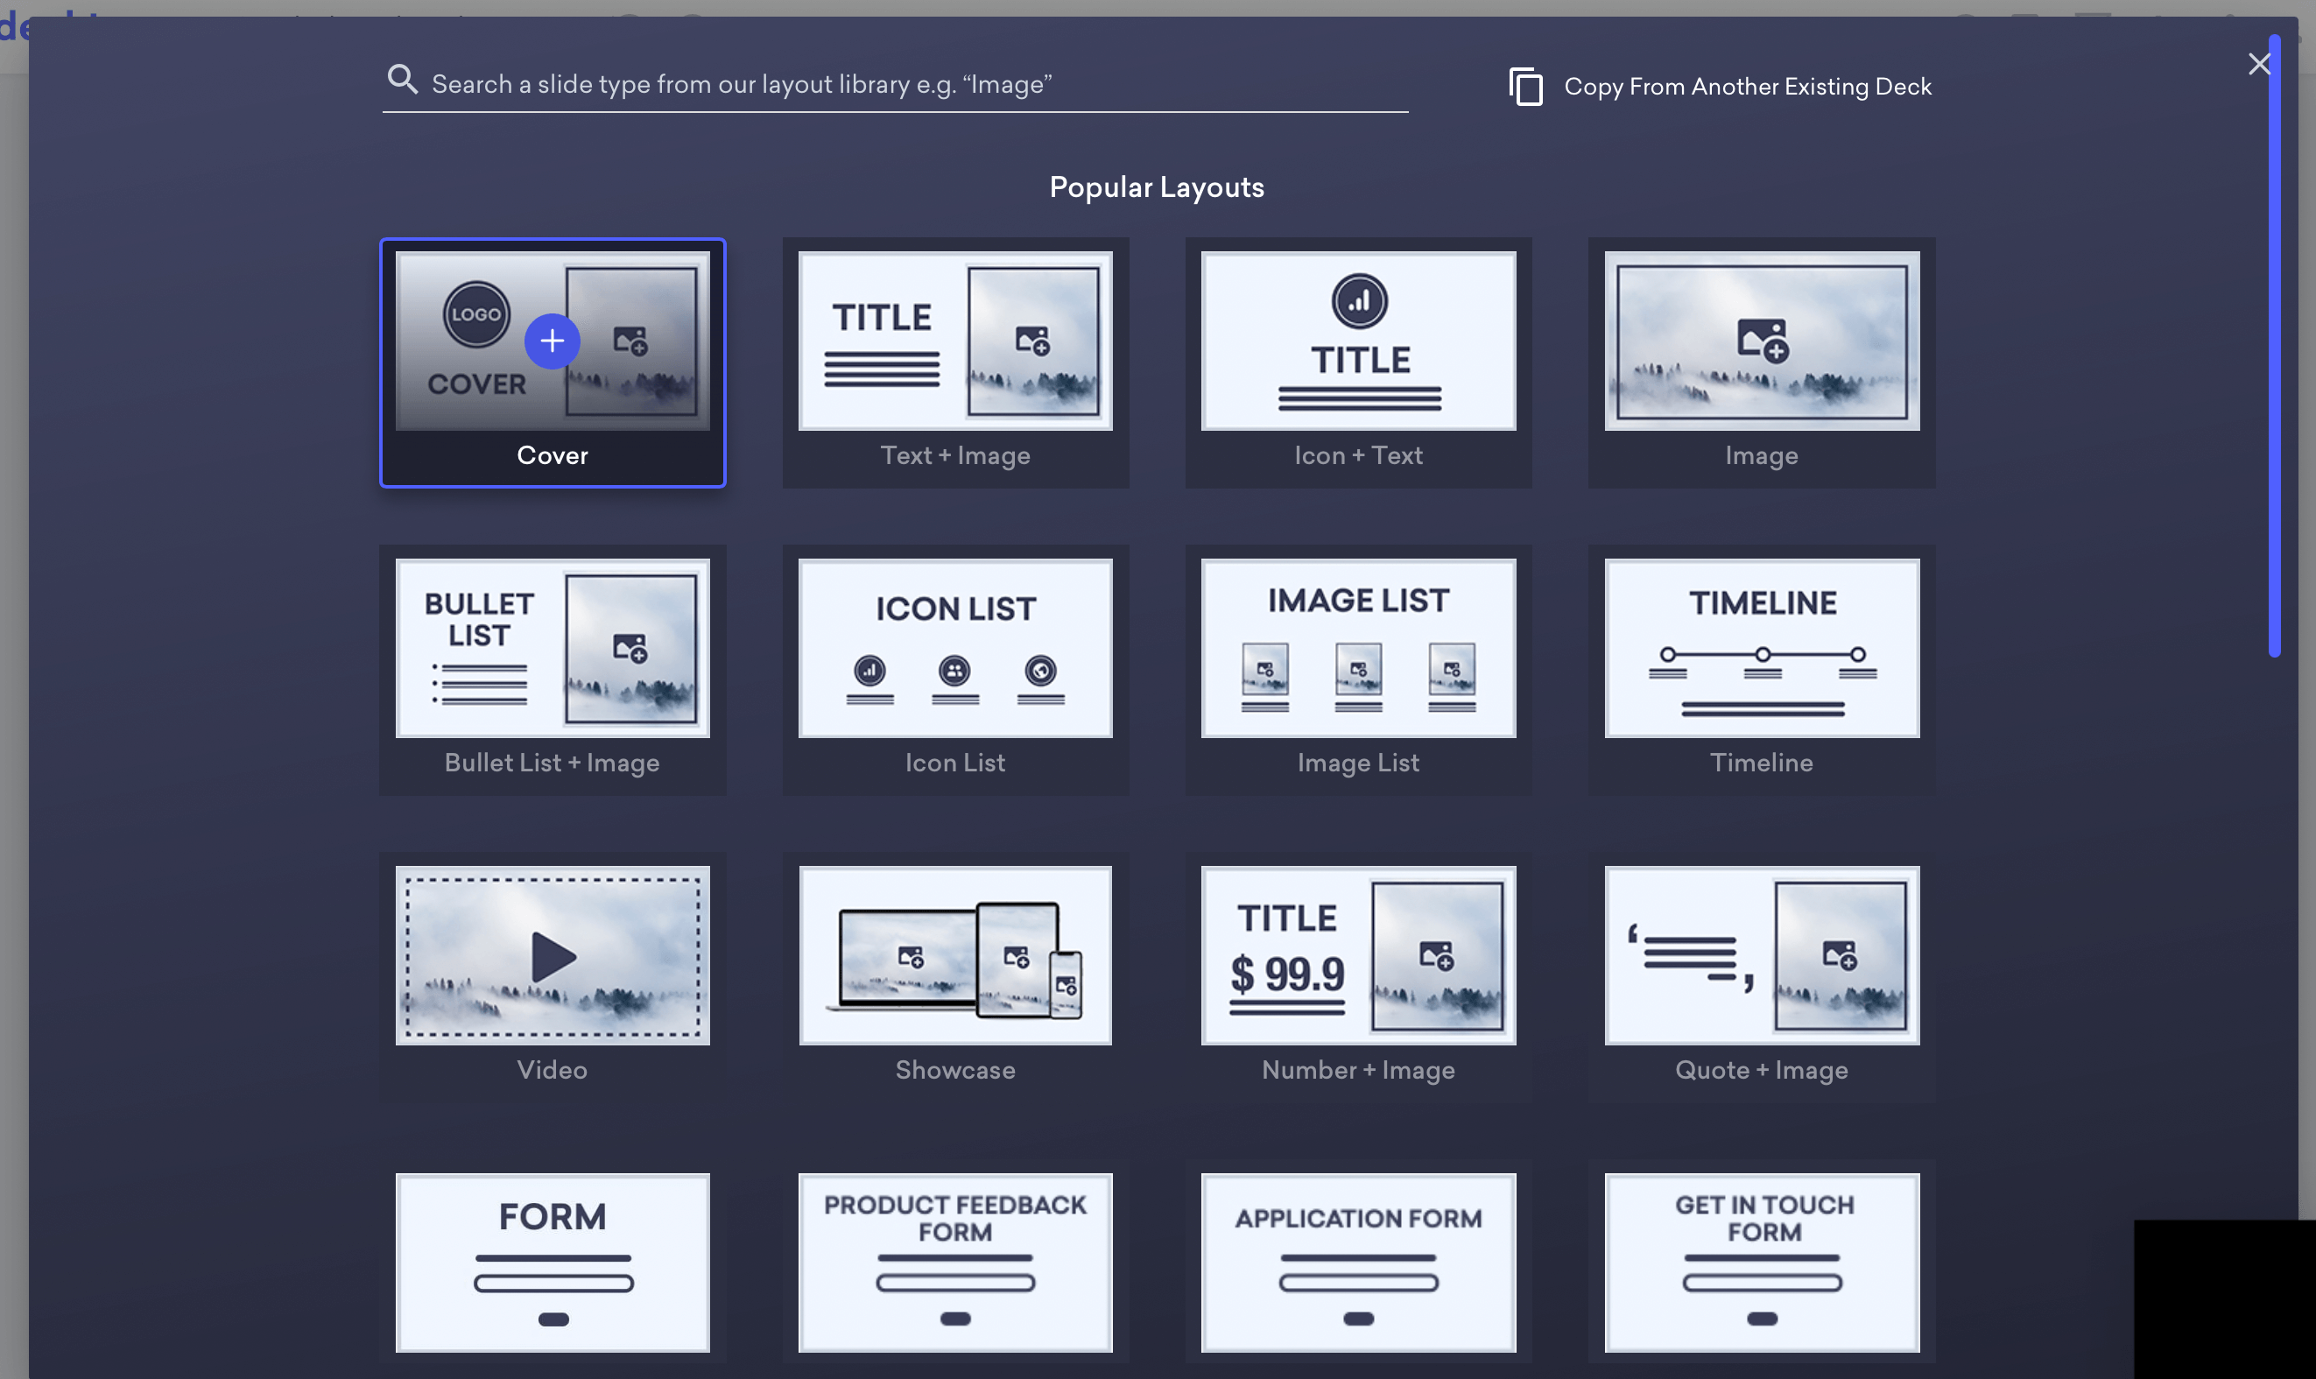Viewport: 2316px width, 1379px height.
Task: Click the add-image icon in Bullet List thumbnail
Action: (x=630, y=648)
